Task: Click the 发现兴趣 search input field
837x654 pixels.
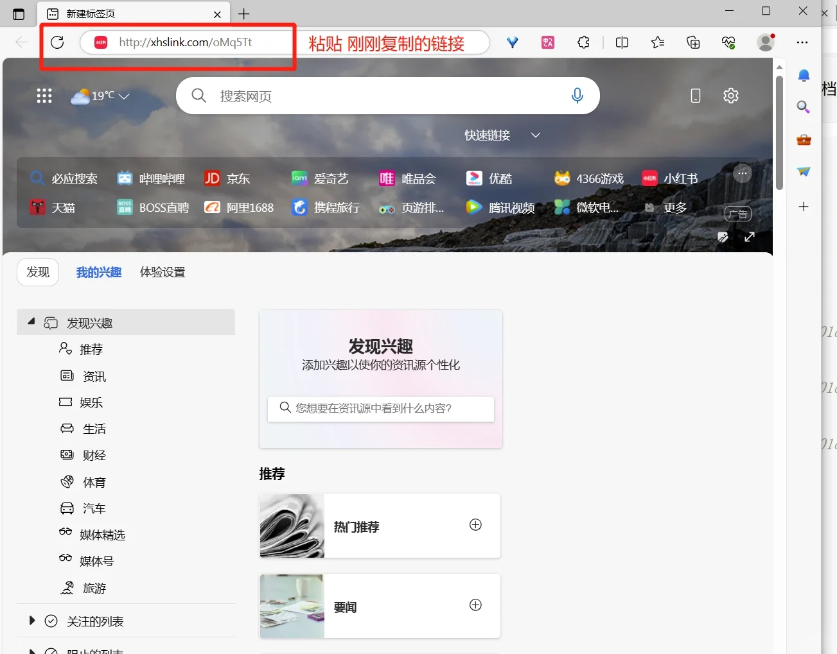Action: click(x=380, y=409)
